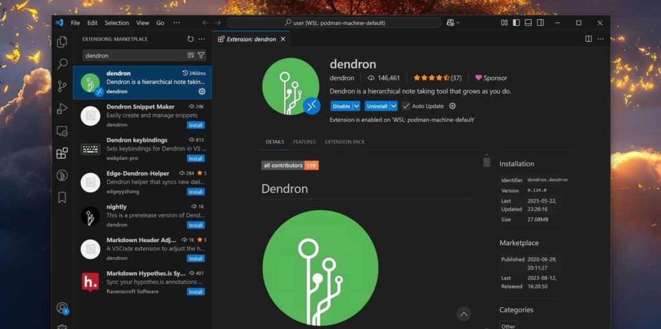
Task: Select Edge-Dendron-Helper in results list
Action: 143,183
